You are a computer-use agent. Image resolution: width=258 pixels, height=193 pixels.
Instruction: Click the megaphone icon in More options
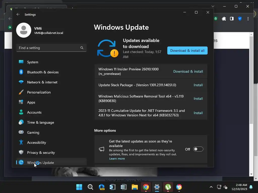click(x=102, y=149)
